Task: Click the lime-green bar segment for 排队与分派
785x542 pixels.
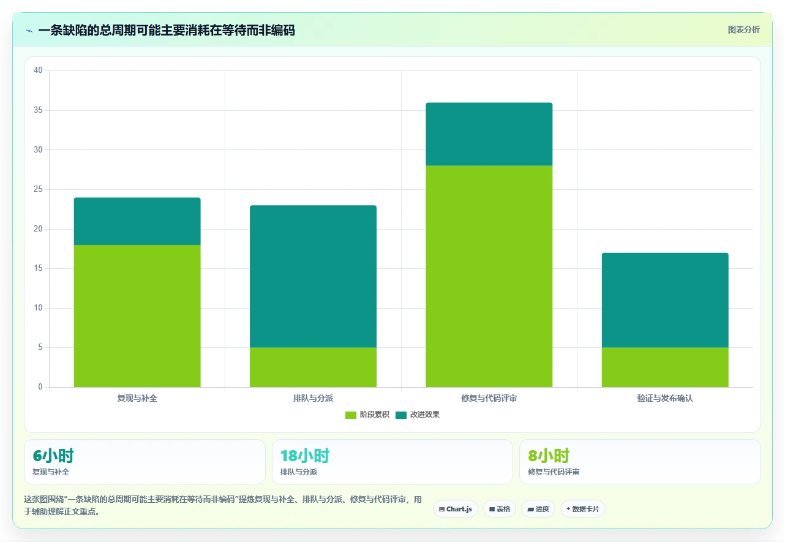Action: [313, 367]
